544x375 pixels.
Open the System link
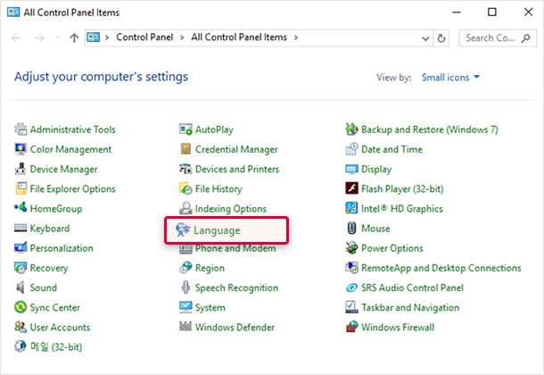(x=210, y=308)
